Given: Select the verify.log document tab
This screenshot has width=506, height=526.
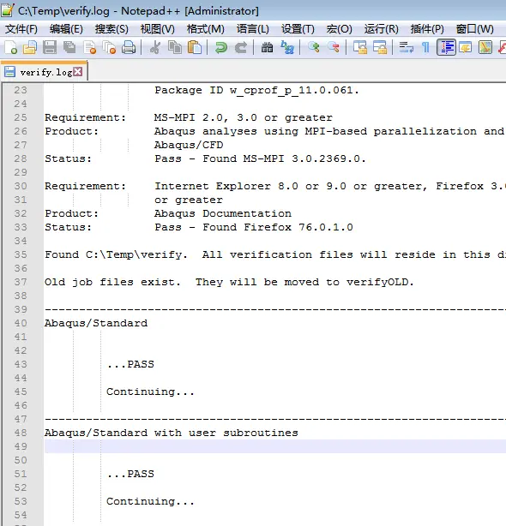Looking at the screenshot, I should [x=44, y=72].
